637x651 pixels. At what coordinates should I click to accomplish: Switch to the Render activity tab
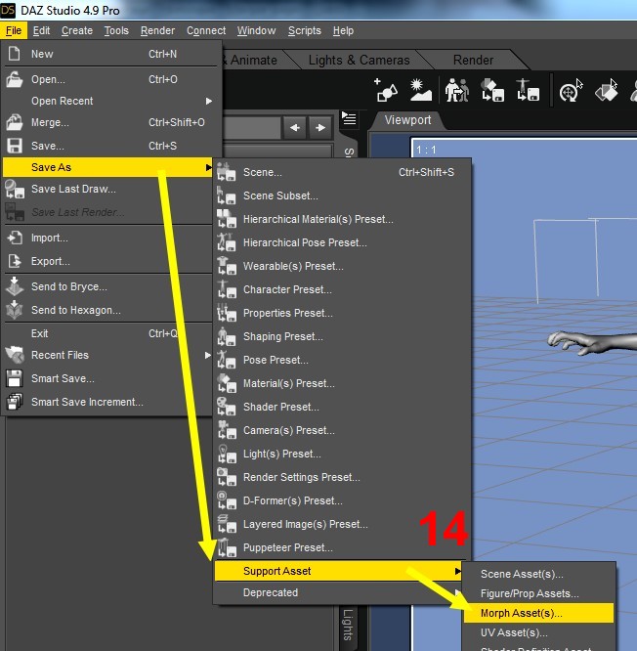coord(473,61)
